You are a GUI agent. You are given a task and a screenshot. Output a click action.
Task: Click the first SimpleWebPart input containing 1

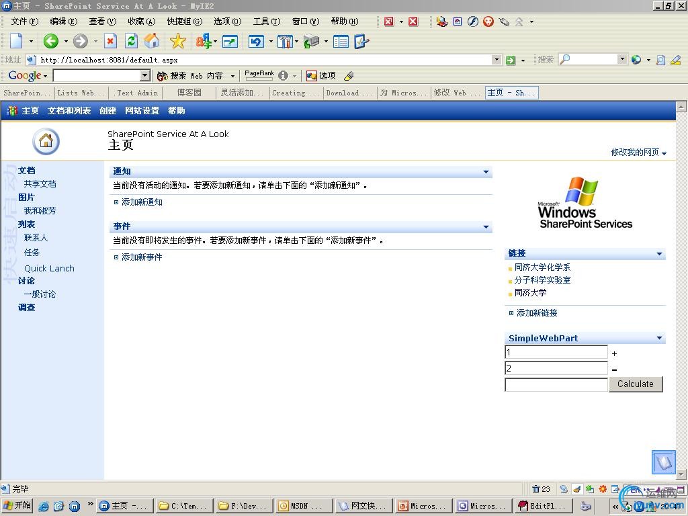coord(556,352)
